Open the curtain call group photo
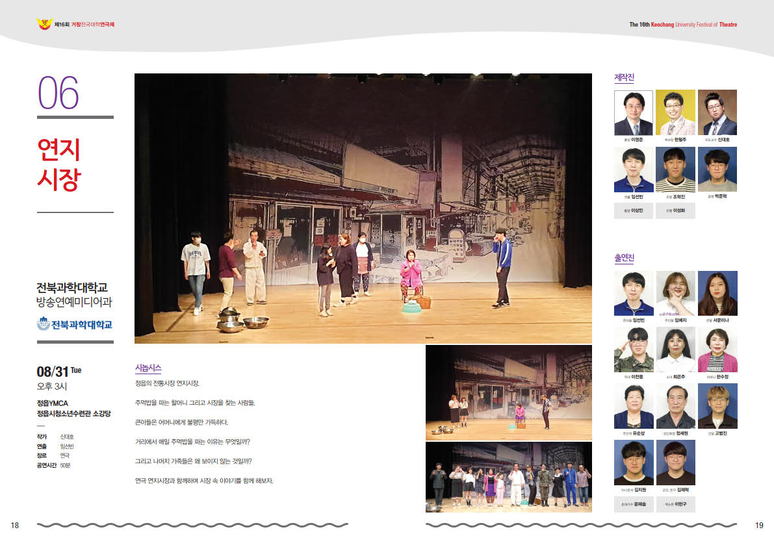 pyautogui.click(x=508, y=477)
